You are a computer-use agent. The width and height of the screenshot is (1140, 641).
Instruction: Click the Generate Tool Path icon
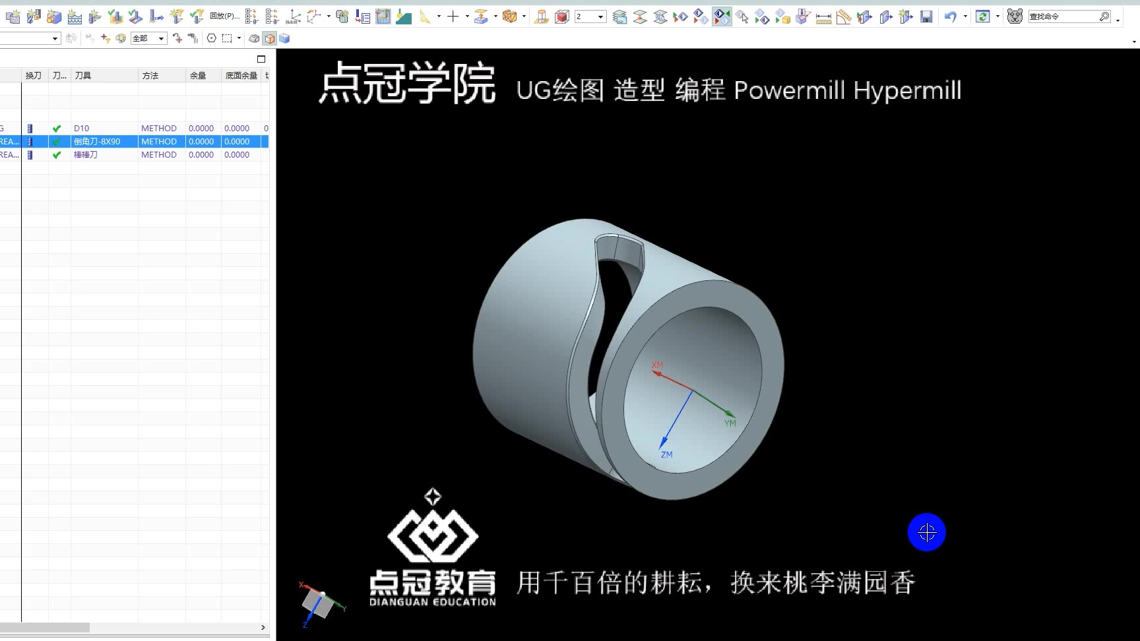click(x=115, y=16)
